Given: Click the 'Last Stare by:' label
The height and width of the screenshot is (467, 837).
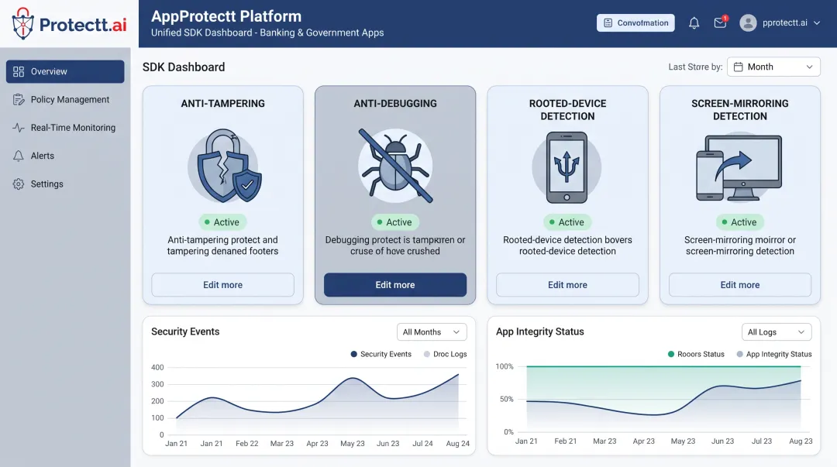Looking at the screenshot, I should [695, 67].
